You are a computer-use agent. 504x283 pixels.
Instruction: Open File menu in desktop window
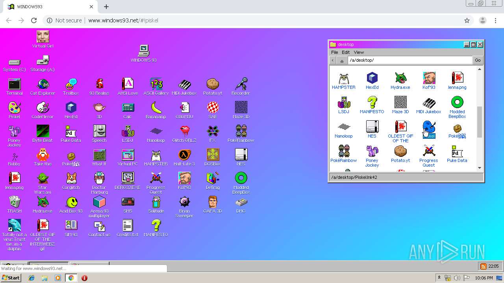(x=334, y=52)
